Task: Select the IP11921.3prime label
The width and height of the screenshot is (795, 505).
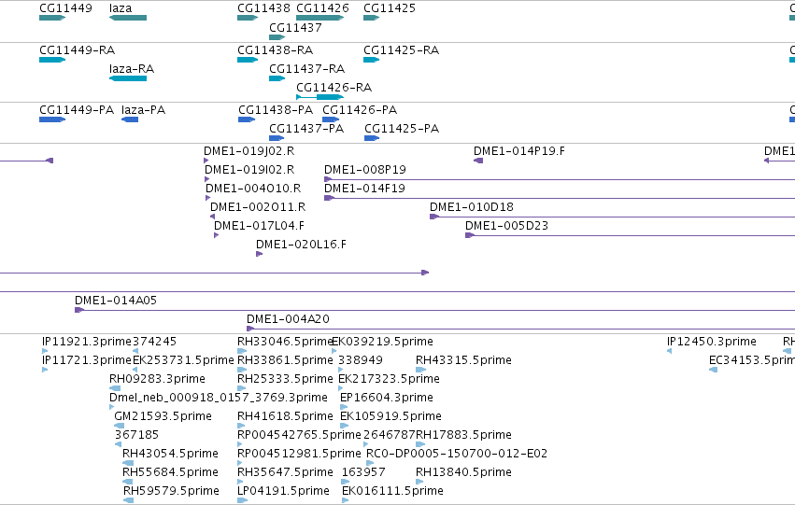Action: [x=87, y=342]
